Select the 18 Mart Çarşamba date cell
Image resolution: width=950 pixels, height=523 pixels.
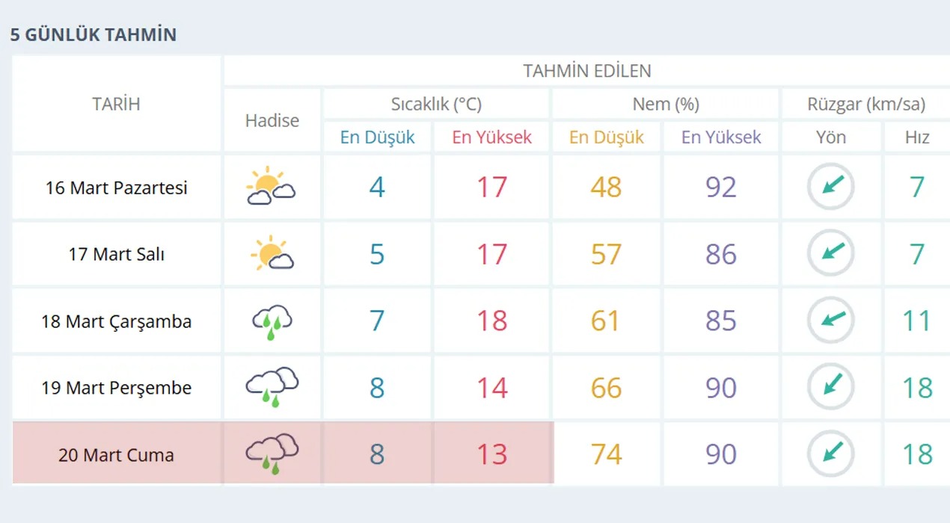116,321
